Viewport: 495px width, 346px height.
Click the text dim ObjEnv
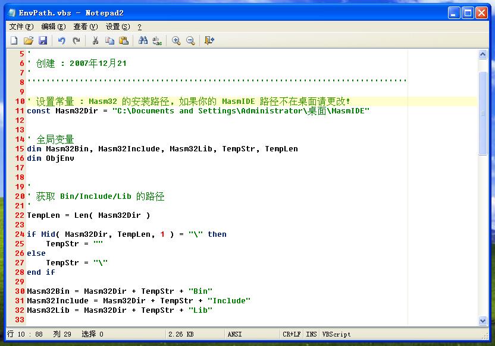coord(51,158)
